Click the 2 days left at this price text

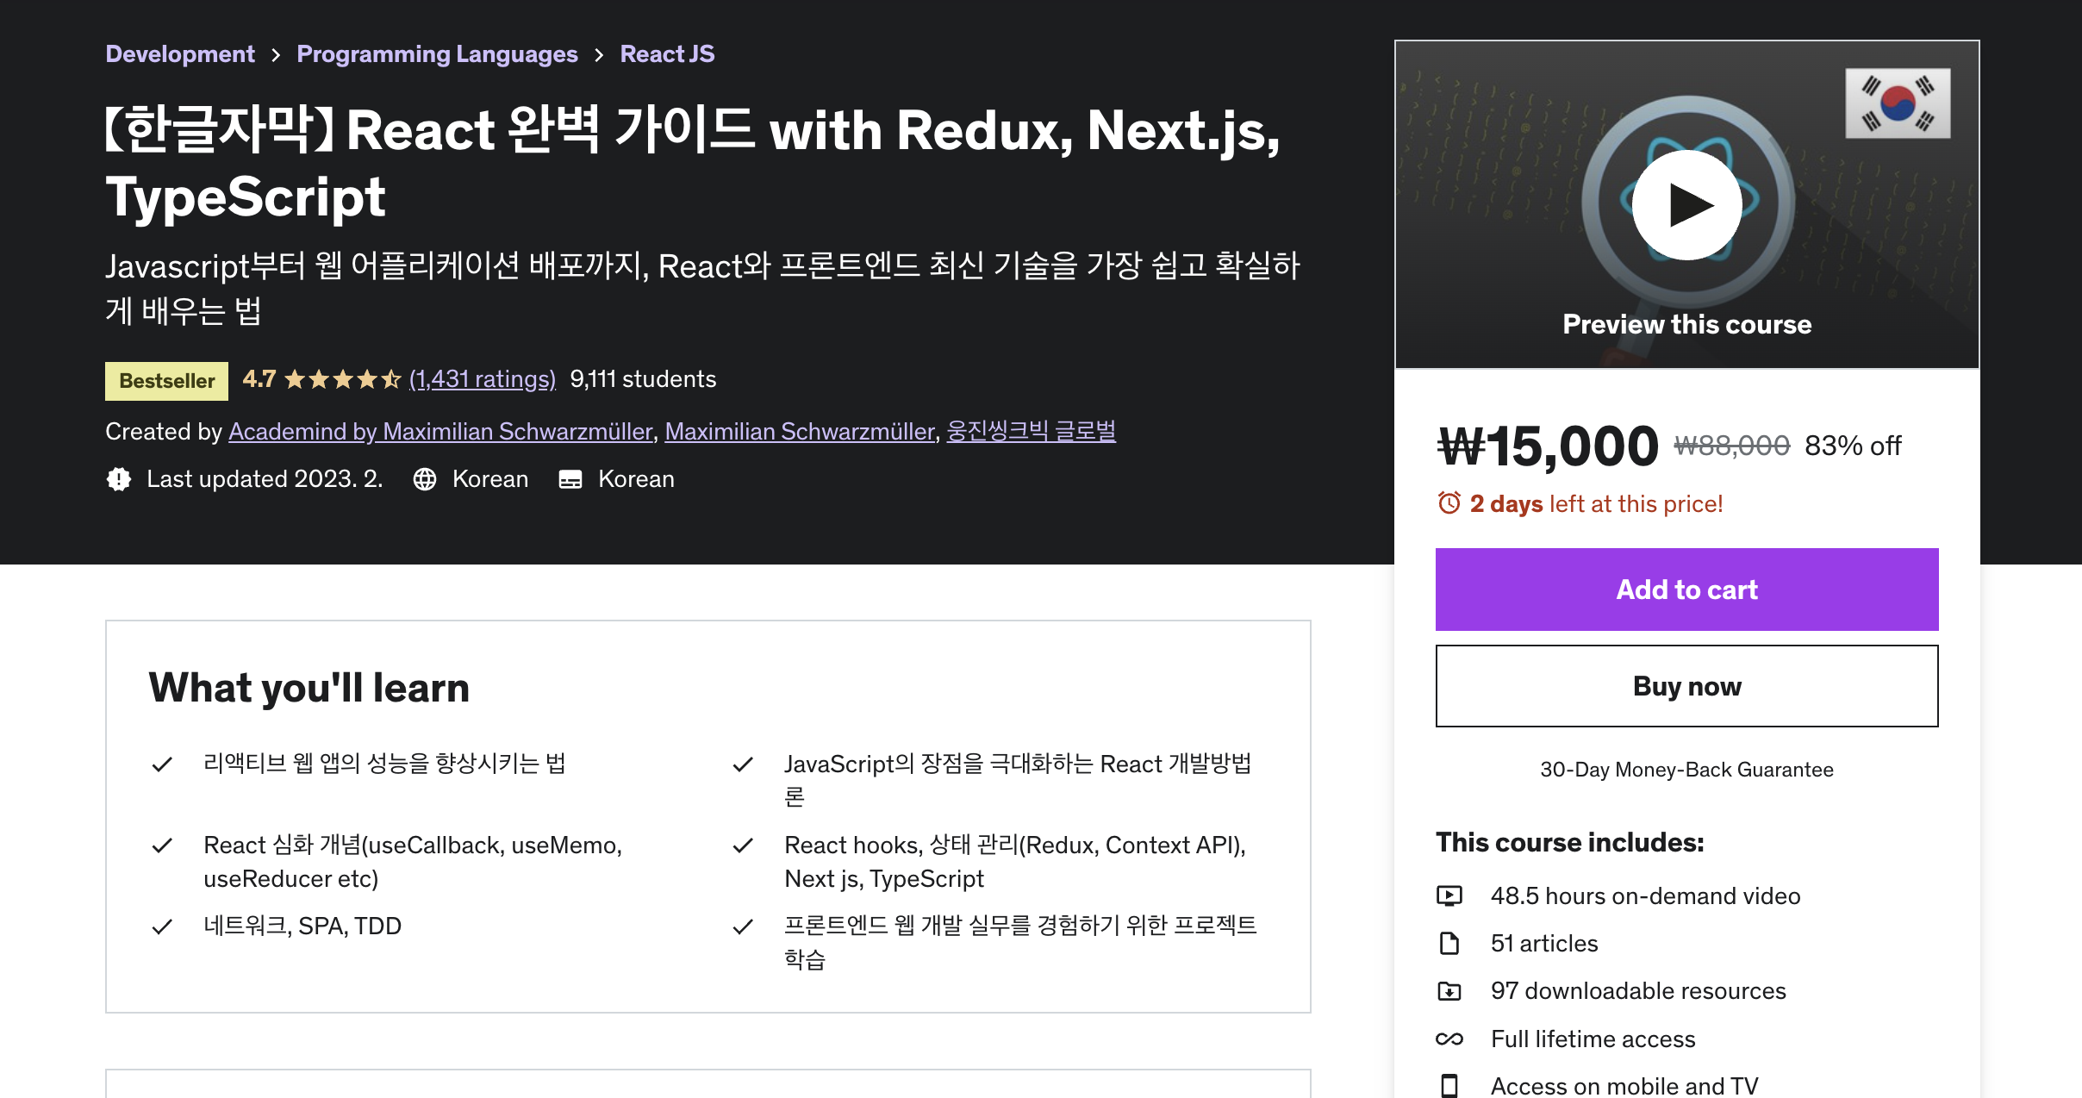(x=1596, y=503)
